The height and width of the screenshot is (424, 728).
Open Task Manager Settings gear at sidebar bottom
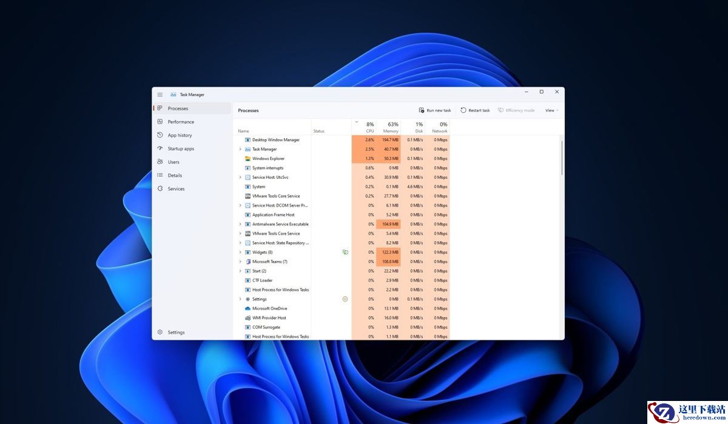click(160, 332)
